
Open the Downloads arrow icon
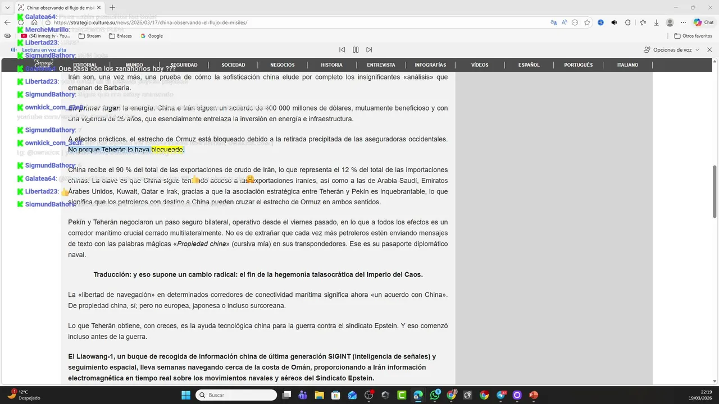(656, 22)
